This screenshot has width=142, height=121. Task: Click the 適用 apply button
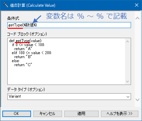click(81, 114)
